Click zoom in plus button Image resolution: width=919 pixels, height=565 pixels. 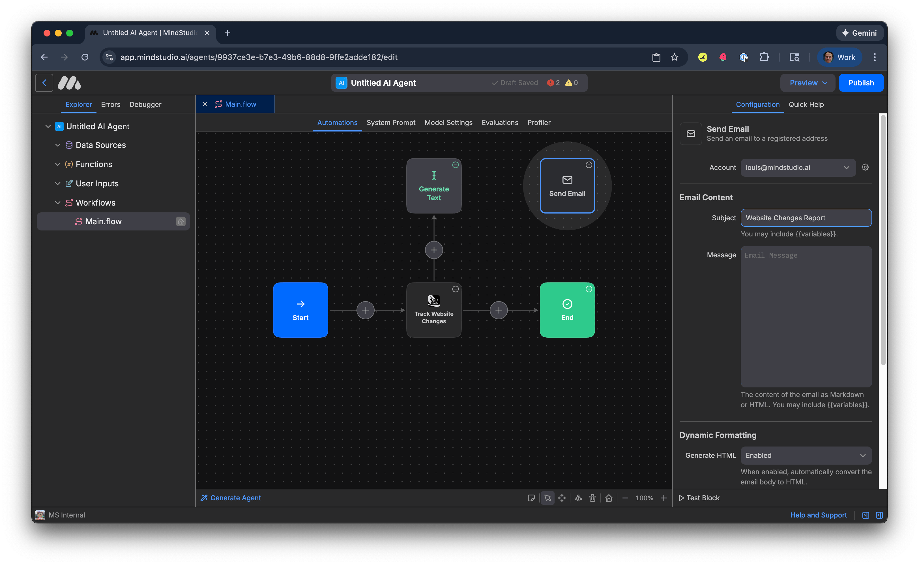[663, 498]
